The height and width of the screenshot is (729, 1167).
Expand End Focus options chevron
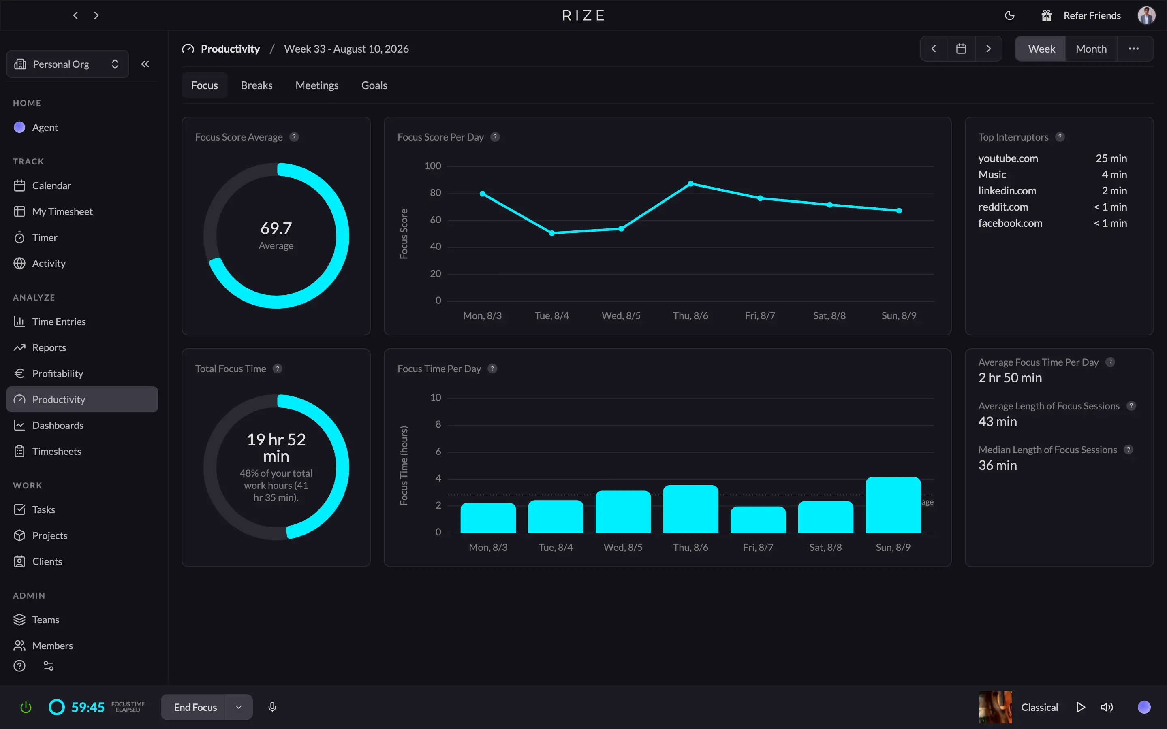point(238,707)
